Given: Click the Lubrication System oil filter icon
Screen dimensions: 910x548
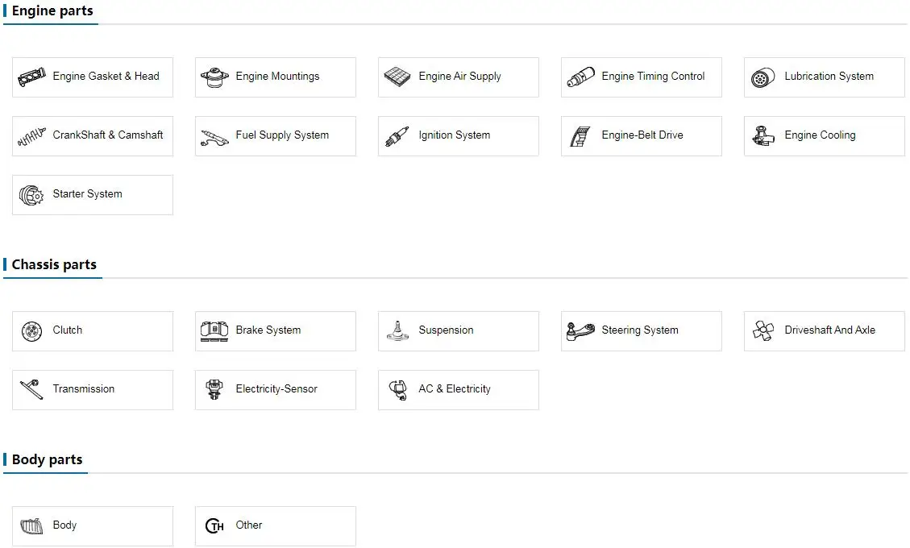Looking at the screenshot, I should (762, 77).
